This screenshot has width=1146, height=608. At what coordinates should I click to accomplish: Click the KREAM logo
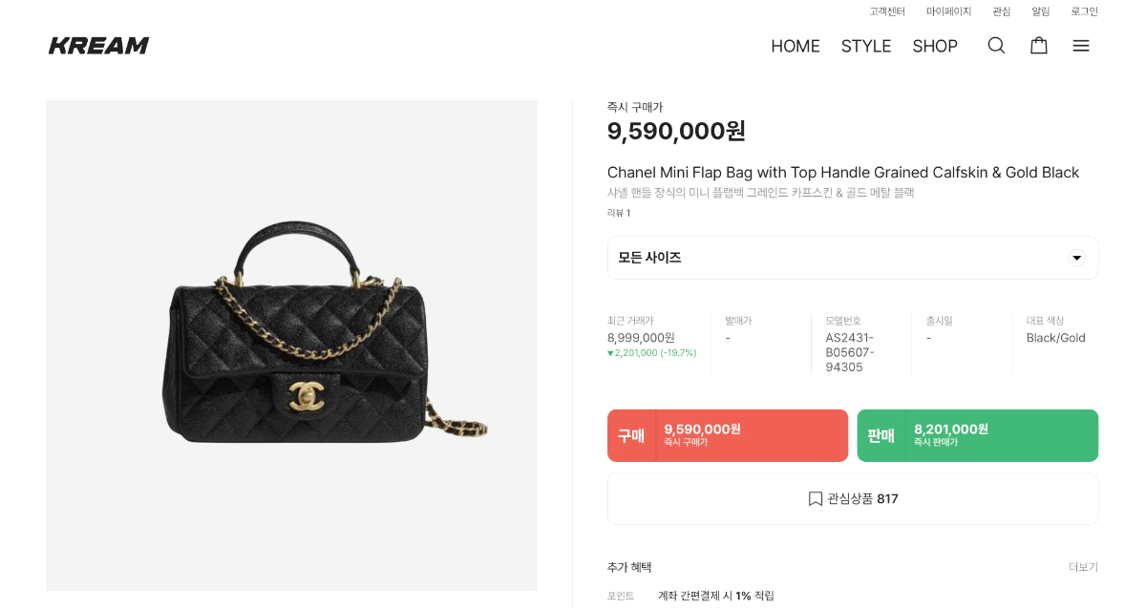[x=99, y=46]
